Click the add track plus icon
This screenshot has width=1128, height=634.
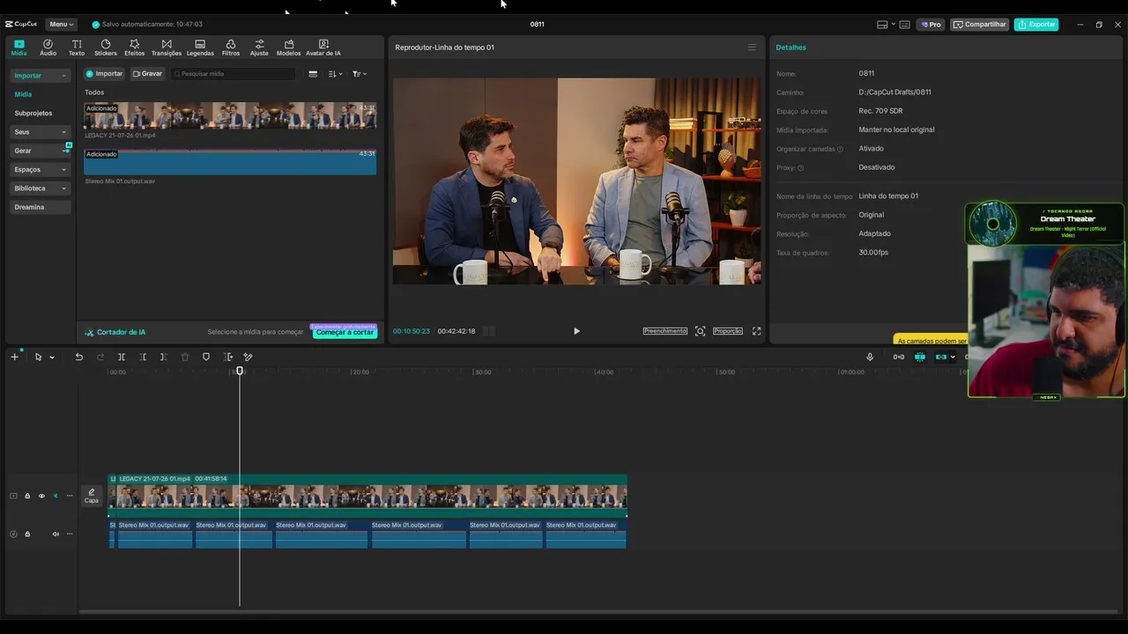pyautogui.click(x=14, y=357)
